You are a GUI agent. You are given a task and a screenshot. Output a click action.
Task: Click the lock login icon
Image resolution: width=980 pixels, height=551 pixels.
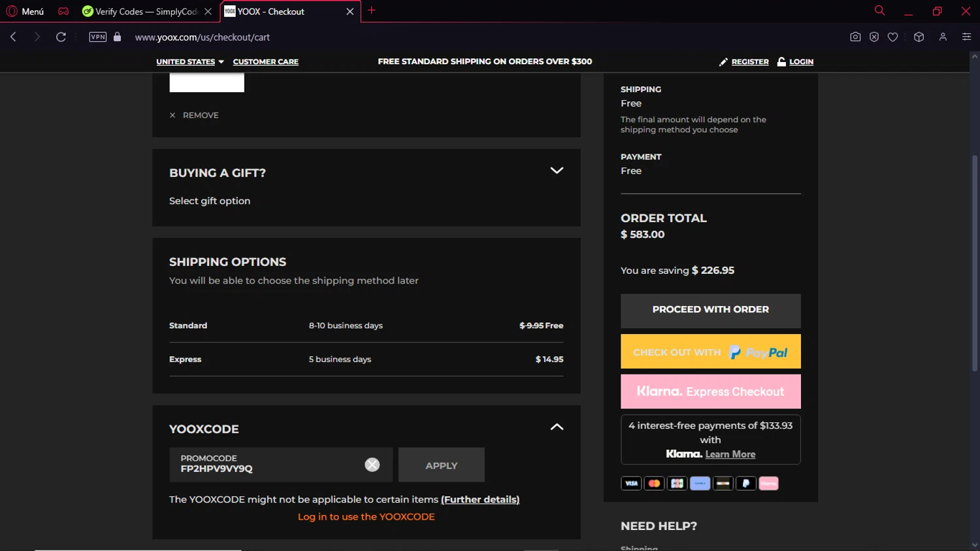click(781, 61)
